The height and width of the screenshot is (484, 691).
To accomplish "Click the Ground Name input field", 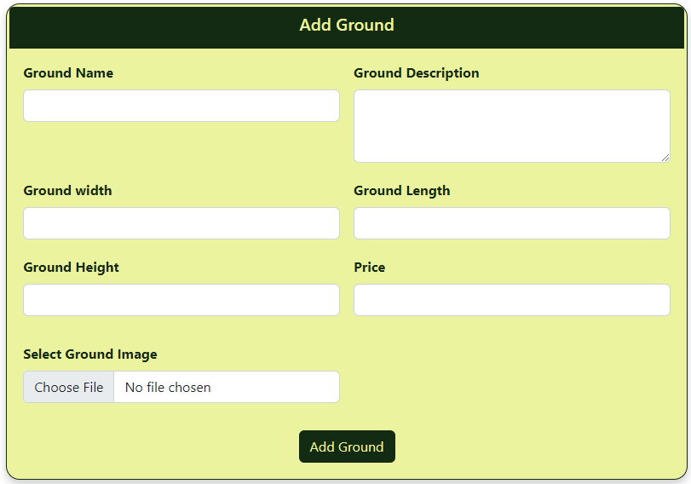I will tap(181, 106).
